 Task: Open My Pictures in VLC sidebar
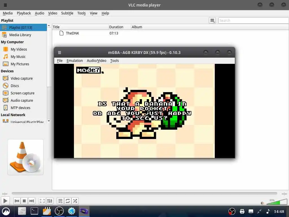coord(23,64)
